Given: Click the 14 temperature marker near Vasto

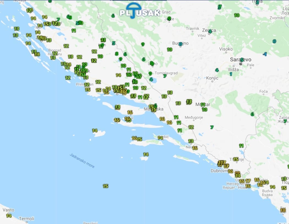Looking at the screenshot, I should click(9, 216).
